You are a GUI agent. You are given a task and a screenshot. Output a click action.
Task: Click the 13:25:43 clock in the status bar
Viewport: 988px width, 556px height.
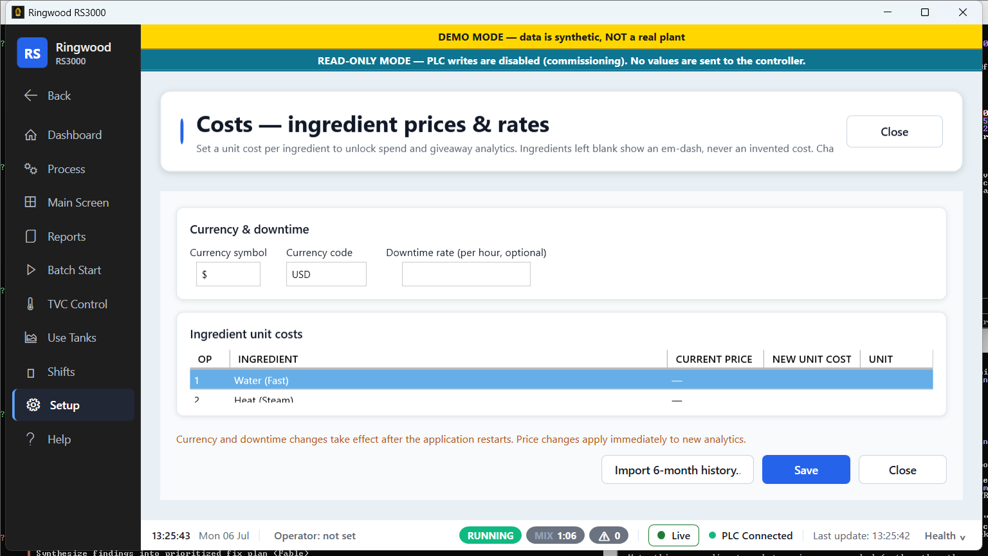coord(171,535)
